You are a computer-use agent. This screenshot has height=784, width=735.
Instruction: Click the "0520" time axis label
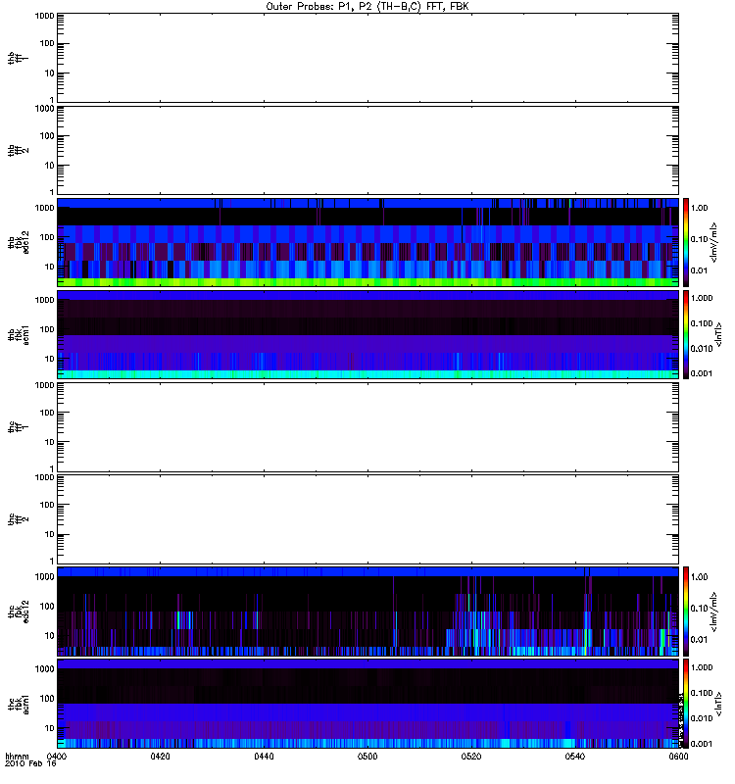471,757
